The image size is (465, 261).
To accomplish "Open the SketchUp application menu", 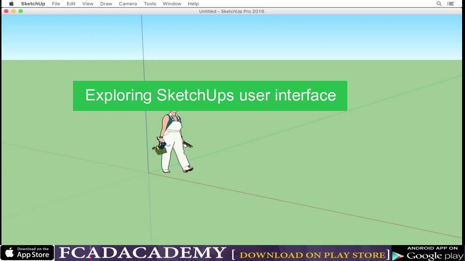I will pyautogui.click(x=33, y=4).
